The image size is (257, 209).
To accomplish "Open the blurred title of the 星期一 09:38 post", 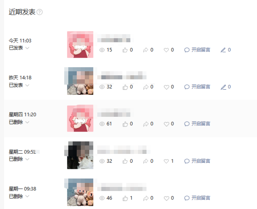I will pyautogui.click(x=122, y=187).
